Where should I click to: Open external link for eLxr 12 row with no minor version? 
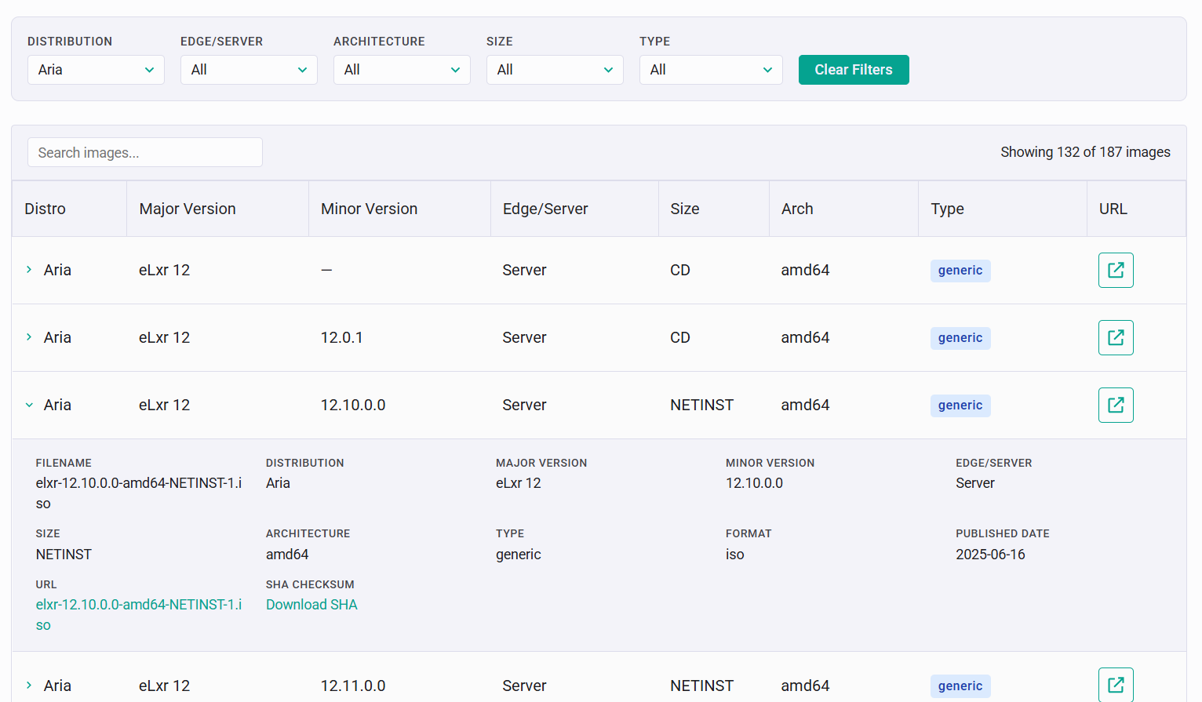(1116, 270)
